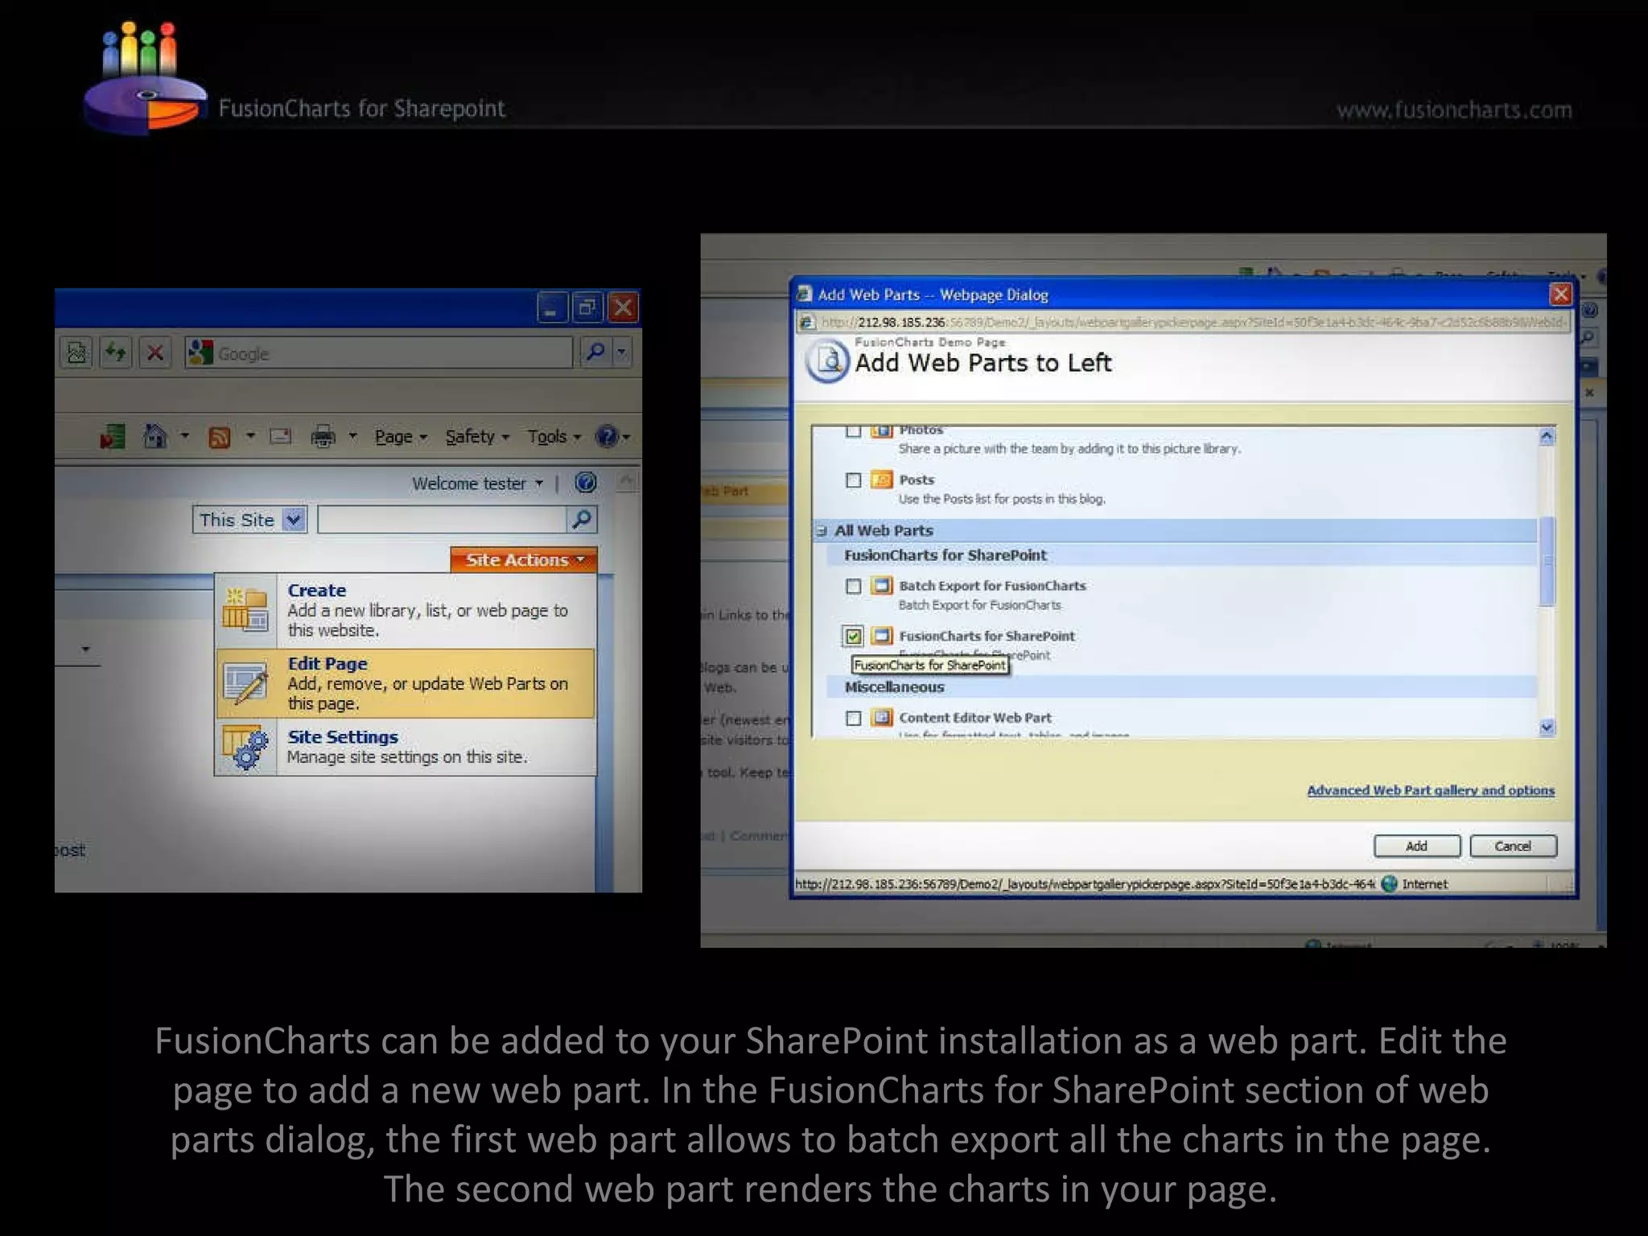The image size is (1648, 1236).
Task: Click the Read Mail icon
Action: (x=281, y=436)
